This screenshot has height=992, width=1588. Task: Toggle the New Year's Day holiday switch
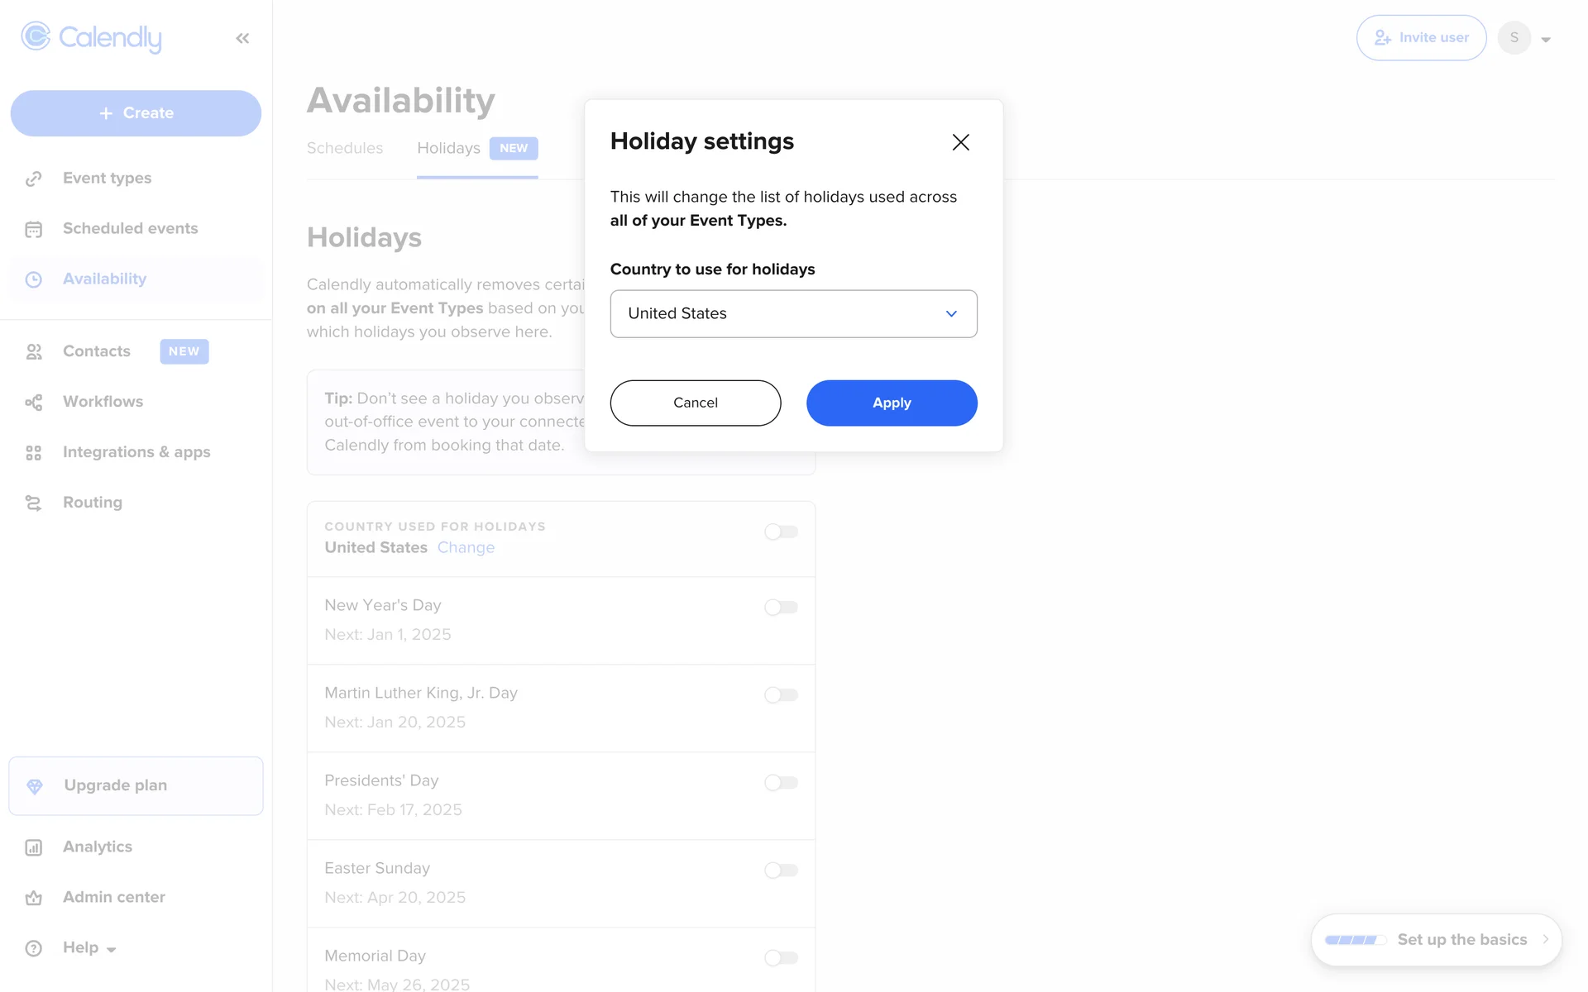[781, 608]
